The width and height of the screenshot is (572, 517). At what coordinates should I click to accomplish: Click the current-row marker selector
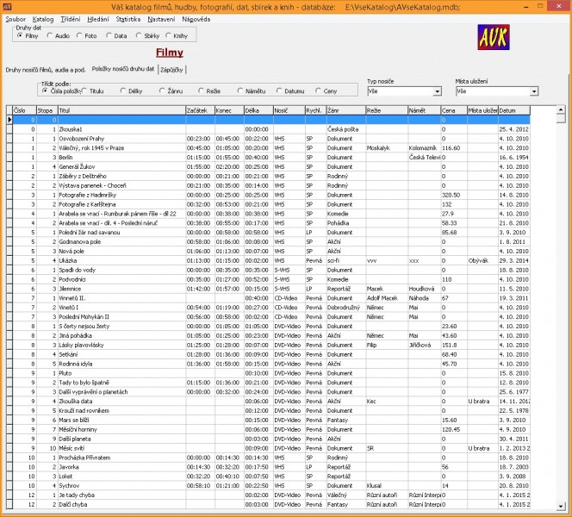tap(9, 120)
